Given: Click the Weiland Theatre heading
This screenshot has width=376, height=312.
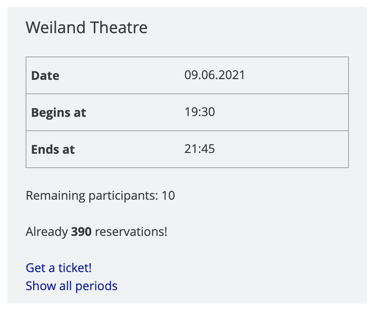Looking at the screenshot, I should [x=86, y=28].
